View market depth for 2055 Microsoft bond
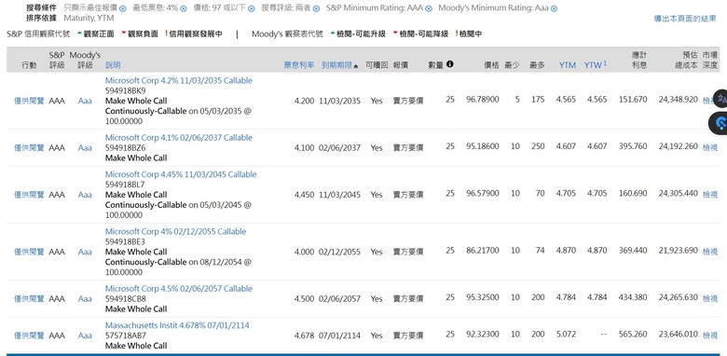Screen dimensions: 727x356 (710, 252)
